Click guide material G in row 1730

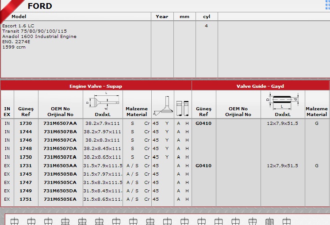pyautogui.click(x=317, y=124)
